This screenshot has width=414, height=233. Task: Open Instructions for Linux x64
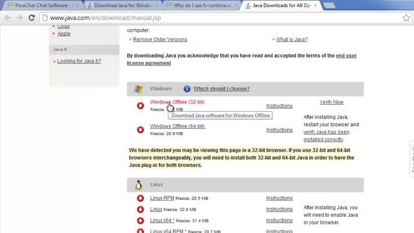click(x=279, y=220)
